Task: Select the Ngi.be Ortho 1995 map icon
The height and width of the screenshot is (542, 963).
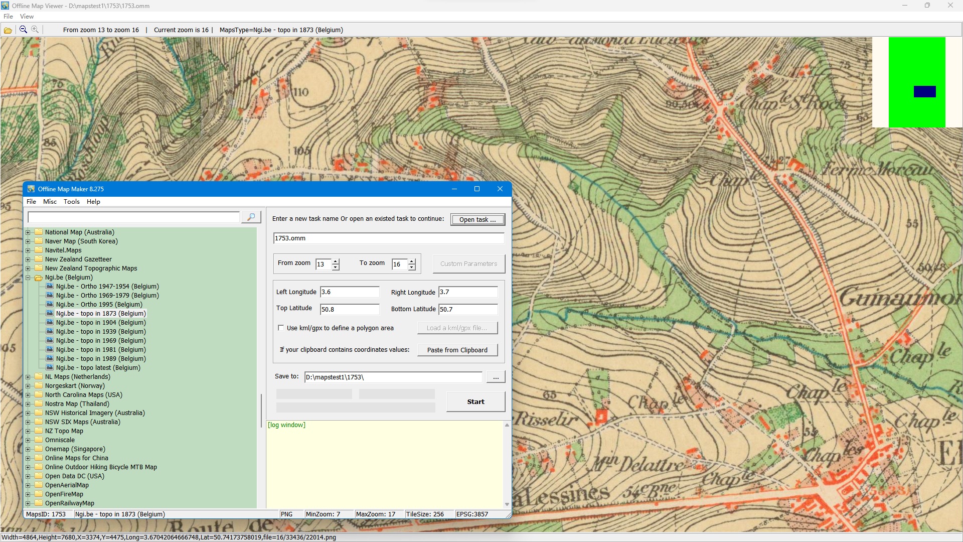Action: pos(50,304)
